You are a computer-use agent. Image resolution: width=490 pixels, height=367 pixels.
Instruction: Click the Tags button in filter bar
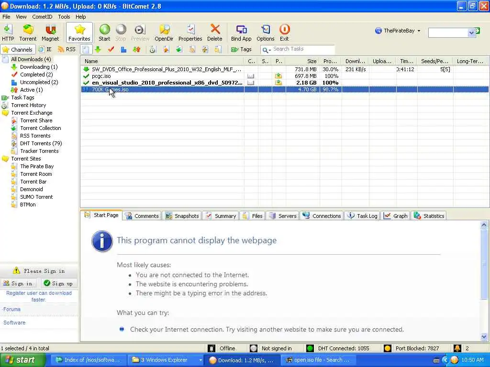(241, 49)
